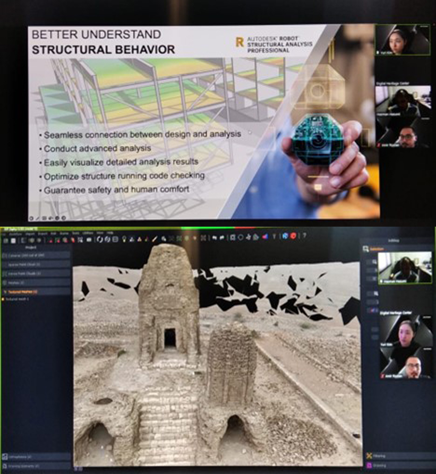Open the Utilities menu in Zephyr
The image size is (436, 474).
(88, 233)
